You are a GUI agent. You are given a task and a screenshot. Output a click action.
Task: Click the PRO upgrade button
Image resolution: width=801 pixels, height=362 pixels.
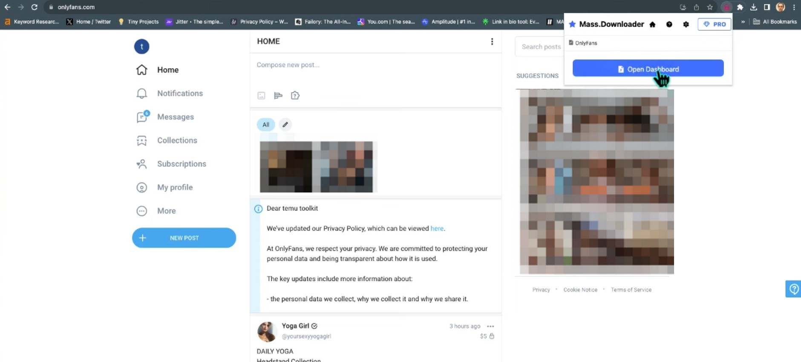click(x=715, y=24)
